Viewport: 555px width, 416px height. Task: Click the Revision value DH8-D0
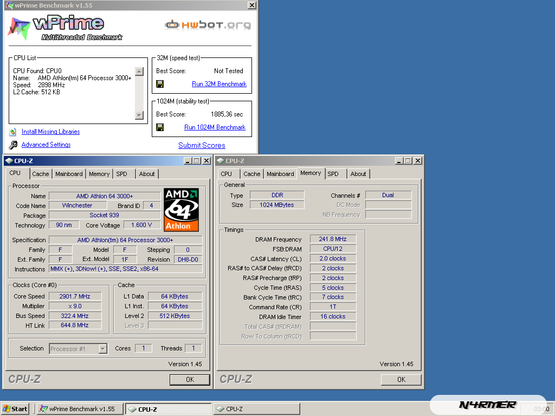coord(188,259)
